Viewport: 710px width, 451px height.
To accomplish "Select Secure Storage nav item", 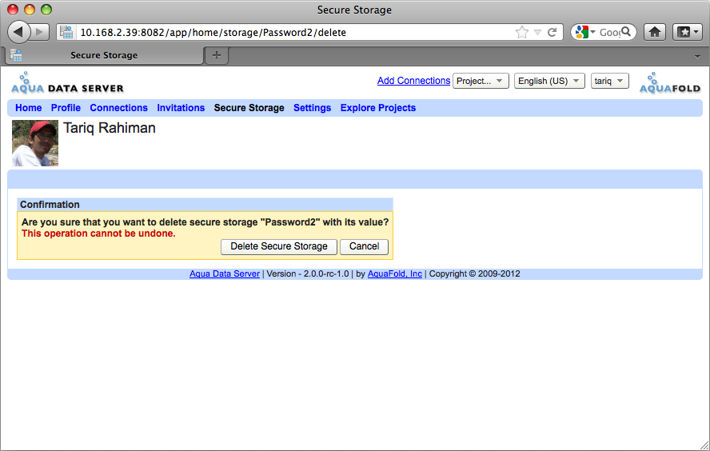I will (249, 108).
